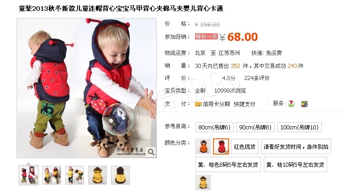Select the orange vest color swatch
The width and height of the screenshot is (346, 195).
(203, 146)
